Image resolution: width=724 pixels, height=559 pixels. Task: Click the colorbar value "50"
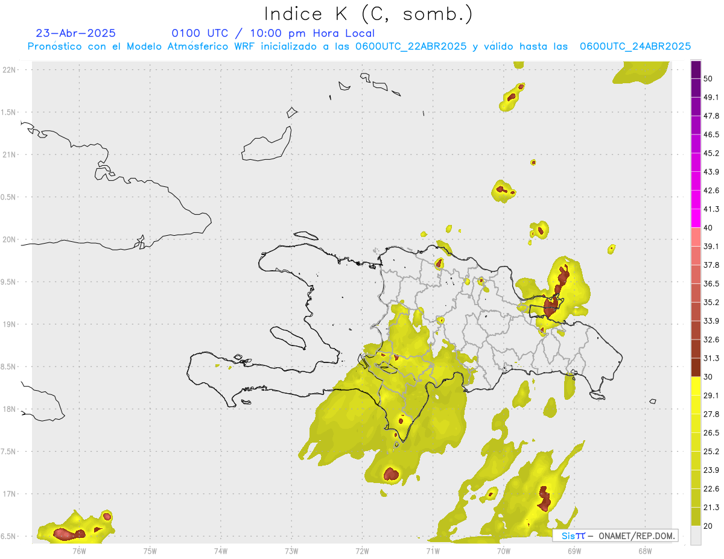pos(708,78)
